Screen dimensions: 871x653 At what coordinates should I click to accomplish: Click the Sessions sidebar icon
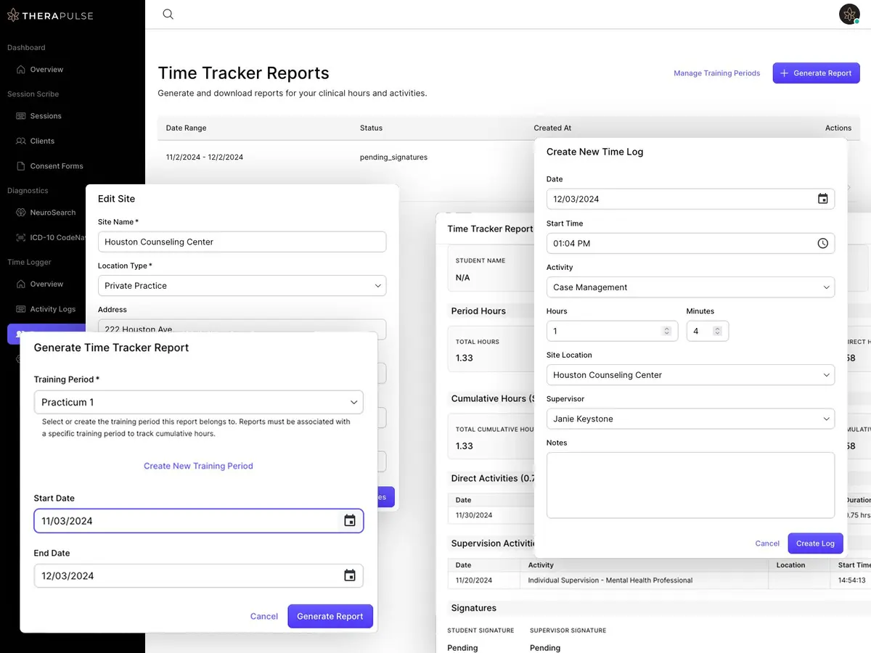tap(21, 116)
